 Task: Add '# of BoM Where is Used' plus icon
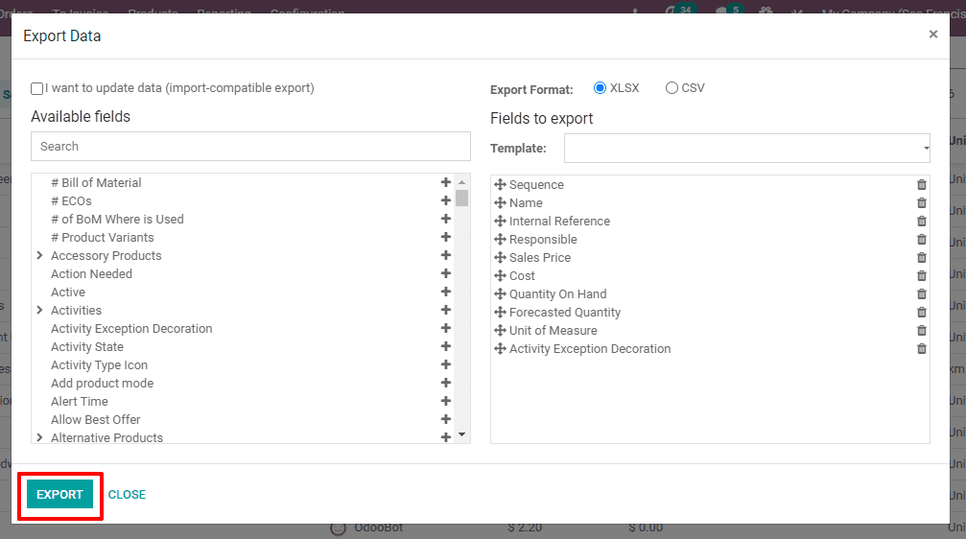click(x=446, y=219)
